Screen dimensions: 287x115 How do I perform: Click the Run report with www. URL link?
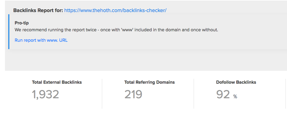click(x=41, y=40)
